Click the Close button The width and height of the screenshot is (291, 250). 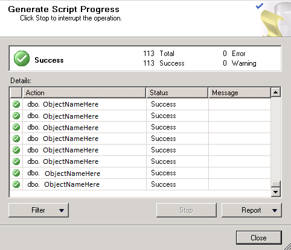259,238
